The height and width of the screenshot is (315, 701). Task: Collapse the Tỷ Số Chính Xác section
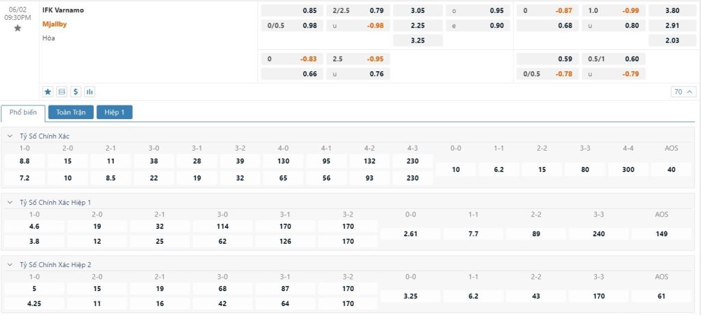click(x=10, y=136)
